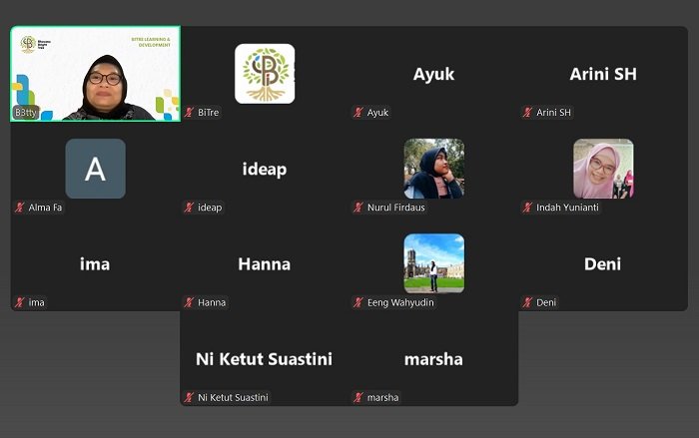
Task: Click Ayuk's muted microphone icon
Action: point(358,113)
